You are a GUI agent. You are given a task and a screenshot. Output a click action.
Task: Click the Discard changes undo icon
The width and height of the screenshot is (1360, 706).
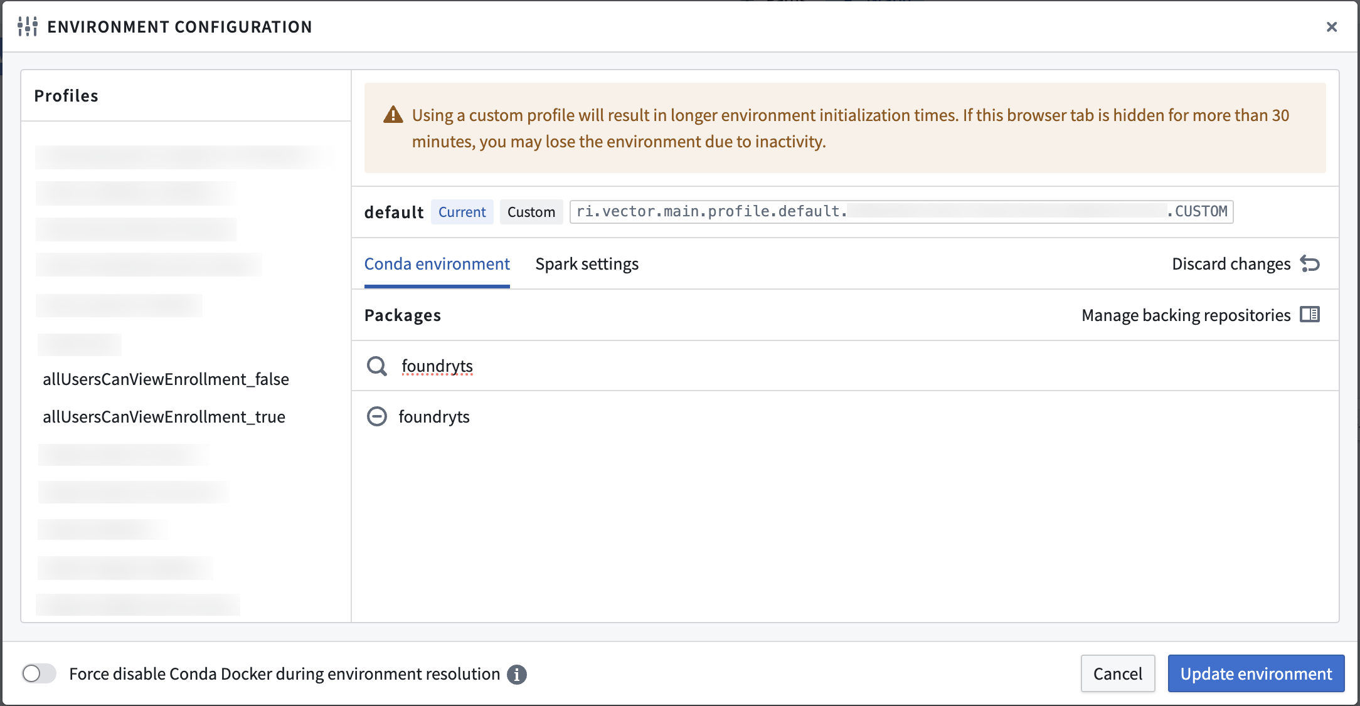(x=1310, y=264)
